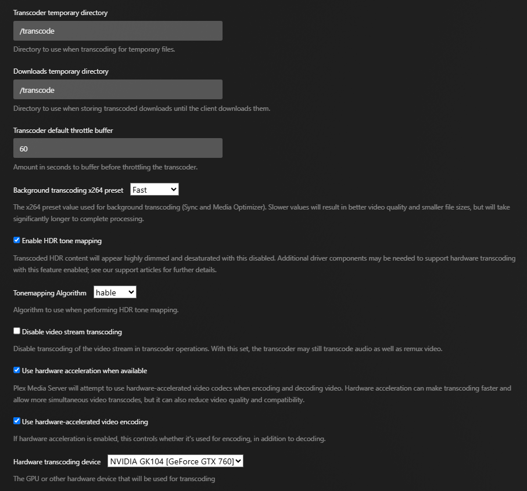Click the Use hardware acceleration when available label
Viewport: 527px width, 491px height.
[85, 371]
